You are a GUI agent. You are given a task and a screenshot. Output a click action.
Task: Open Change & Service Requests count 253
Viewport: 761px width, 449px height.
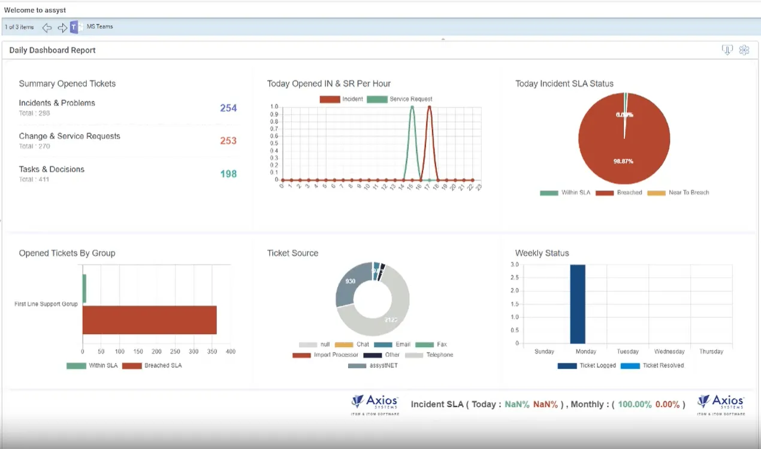coord(228,141)
